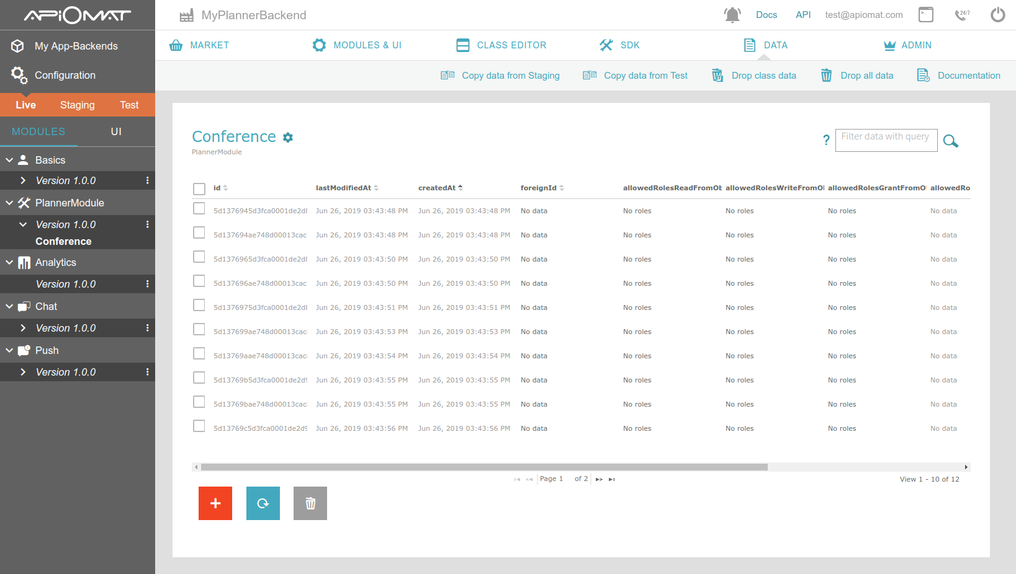Check the last row checkbox in table
The image size is (1016, 574).
(x=199, y=426)
